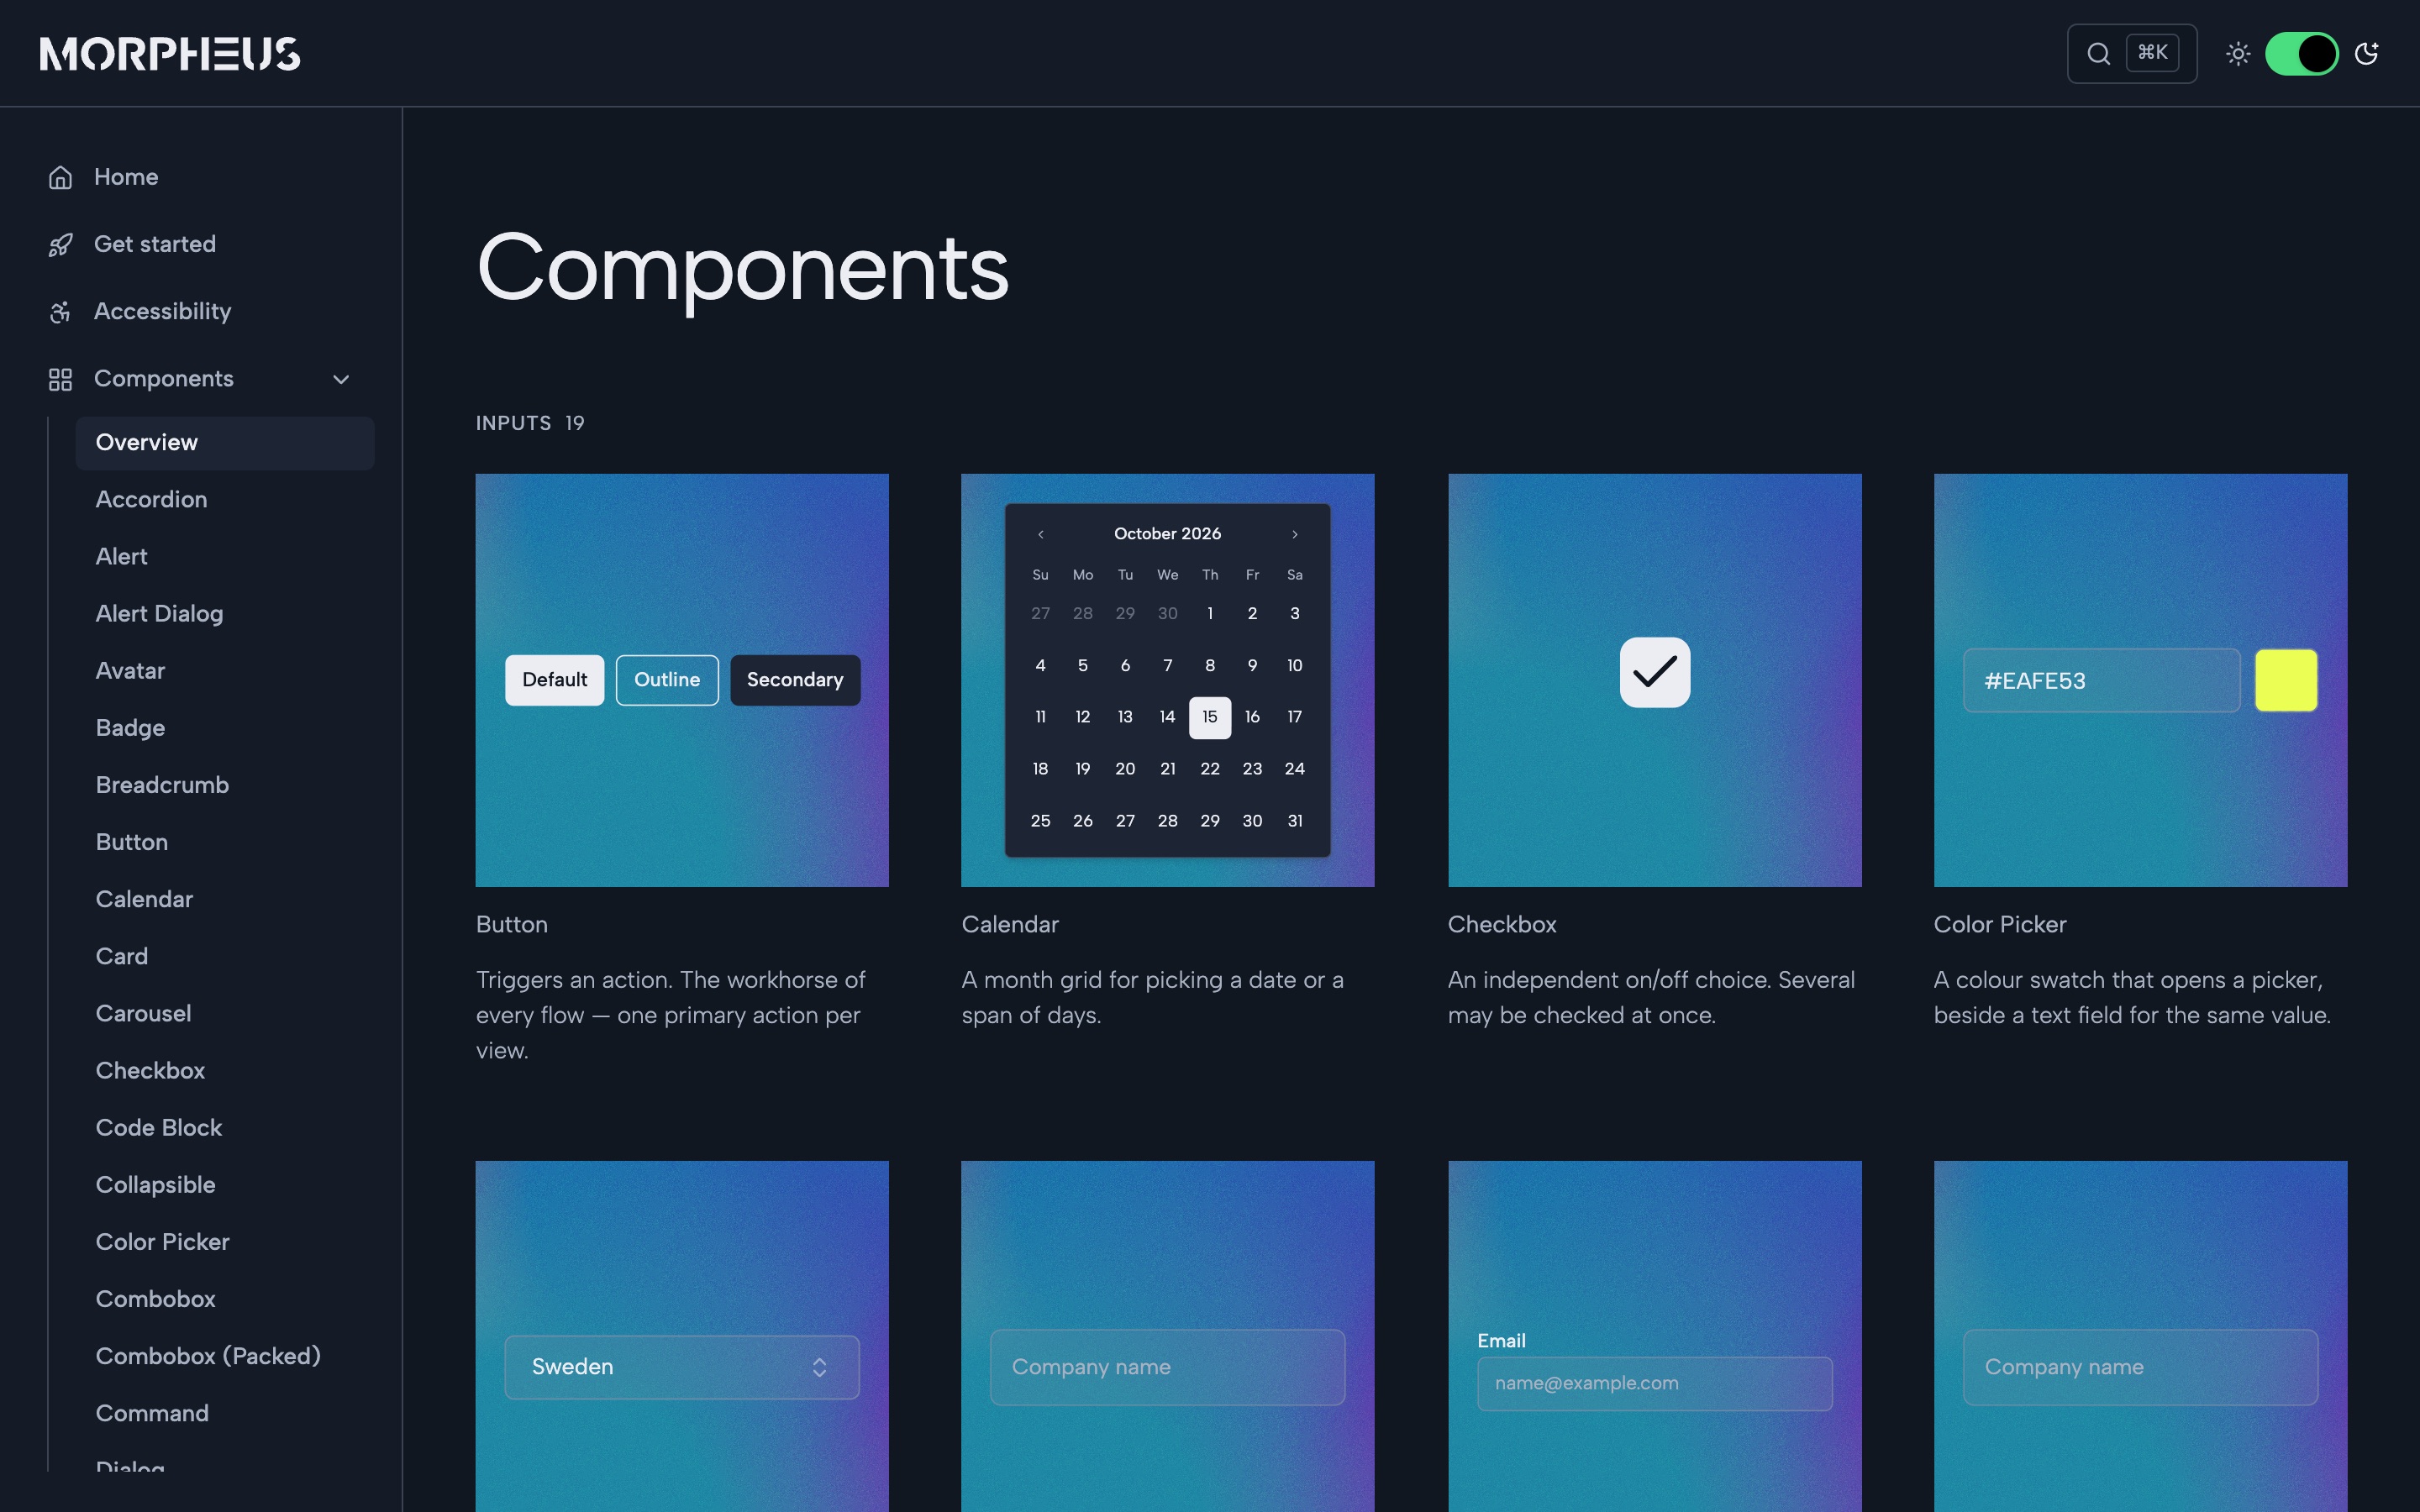
Task: Open Badge page from sidebar
Action: pyautogui.click(x=130, y=728)
